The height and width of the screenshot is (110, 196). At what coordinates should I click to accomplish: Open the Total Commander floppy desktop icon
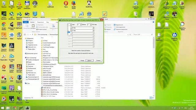(x=27, y=5)
